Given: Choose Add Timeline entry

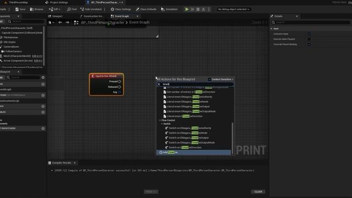Looking at the screenshot, I should pos(194,152).
